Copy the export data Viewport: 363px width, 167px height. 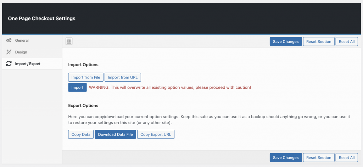(81, 134)
